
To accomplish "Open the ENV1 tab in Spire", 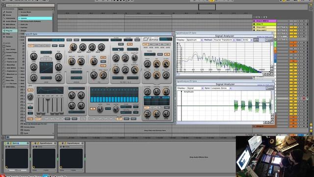I will pyautogui.click(x=38, y=119).
